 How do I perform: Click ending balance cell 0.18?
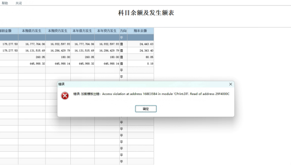pyautogui.click(x=140, y=64)
